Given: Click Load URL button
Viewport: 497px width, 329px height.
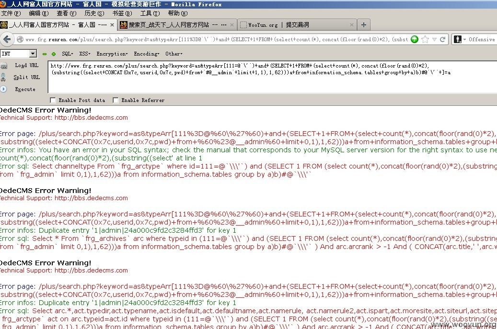Looking at the screenshot, I should point(27,65).
